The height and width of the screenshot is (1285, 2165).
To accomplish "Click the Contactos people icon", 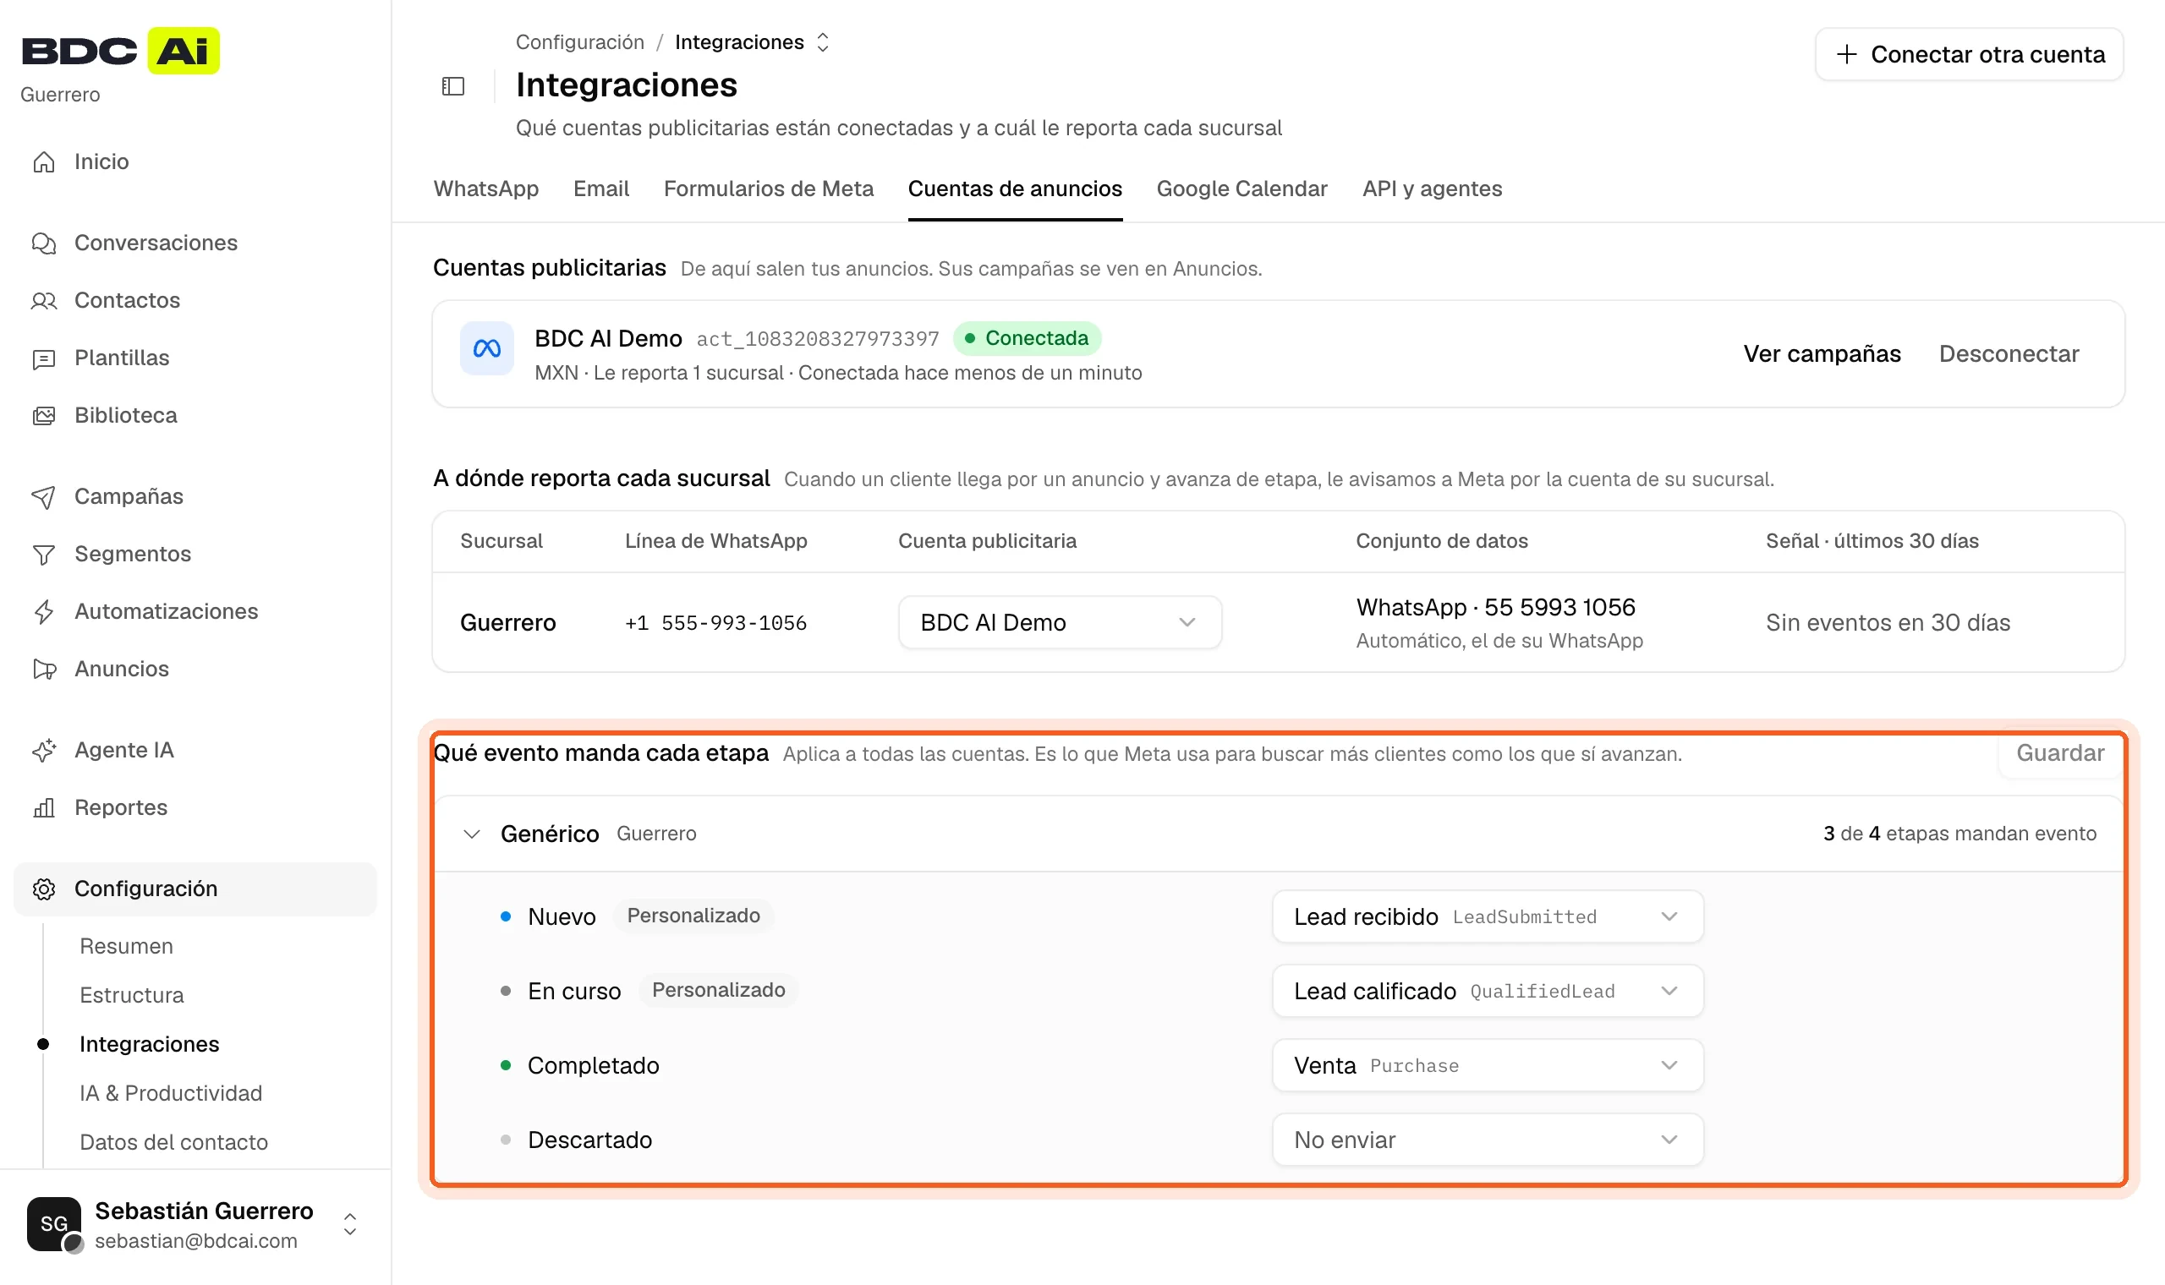I will click(x=43, y=300).
